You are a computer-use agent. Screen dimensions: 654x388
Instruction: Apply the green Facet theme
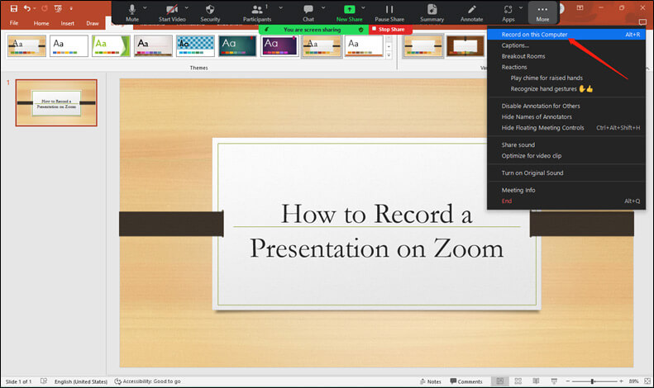click(x=111, y=45)
